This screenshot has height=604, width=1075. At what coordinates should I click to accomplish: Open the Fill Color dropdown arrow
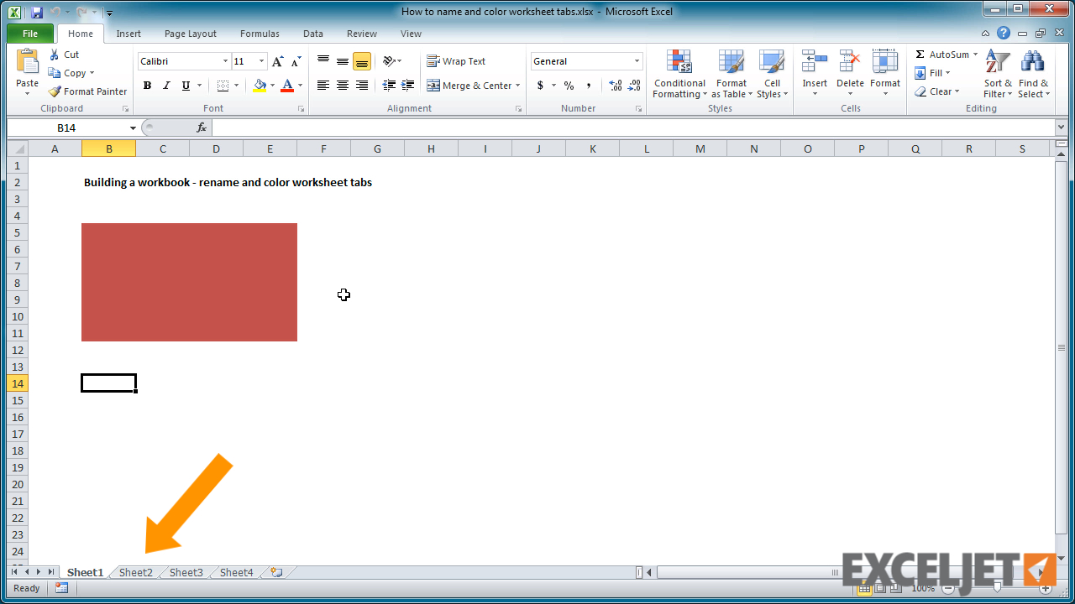click(x=273, y=86)
